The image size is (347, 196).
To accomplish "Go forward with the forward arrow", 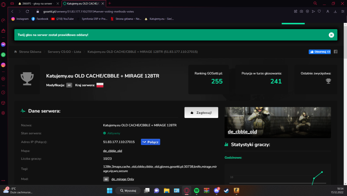I will [20, 11].
